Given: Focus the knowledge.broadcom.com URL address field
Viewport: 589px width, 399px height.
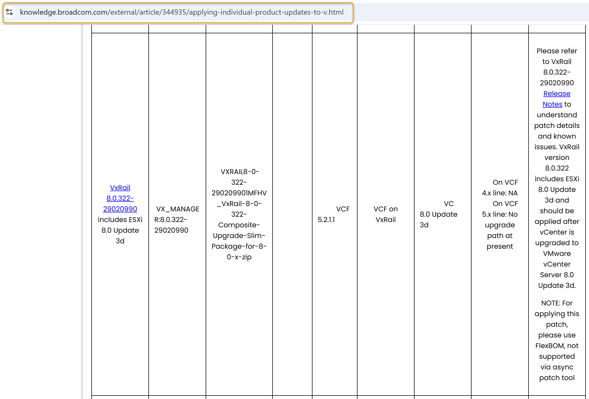Looking at the screenshot, I should [181, 12].
